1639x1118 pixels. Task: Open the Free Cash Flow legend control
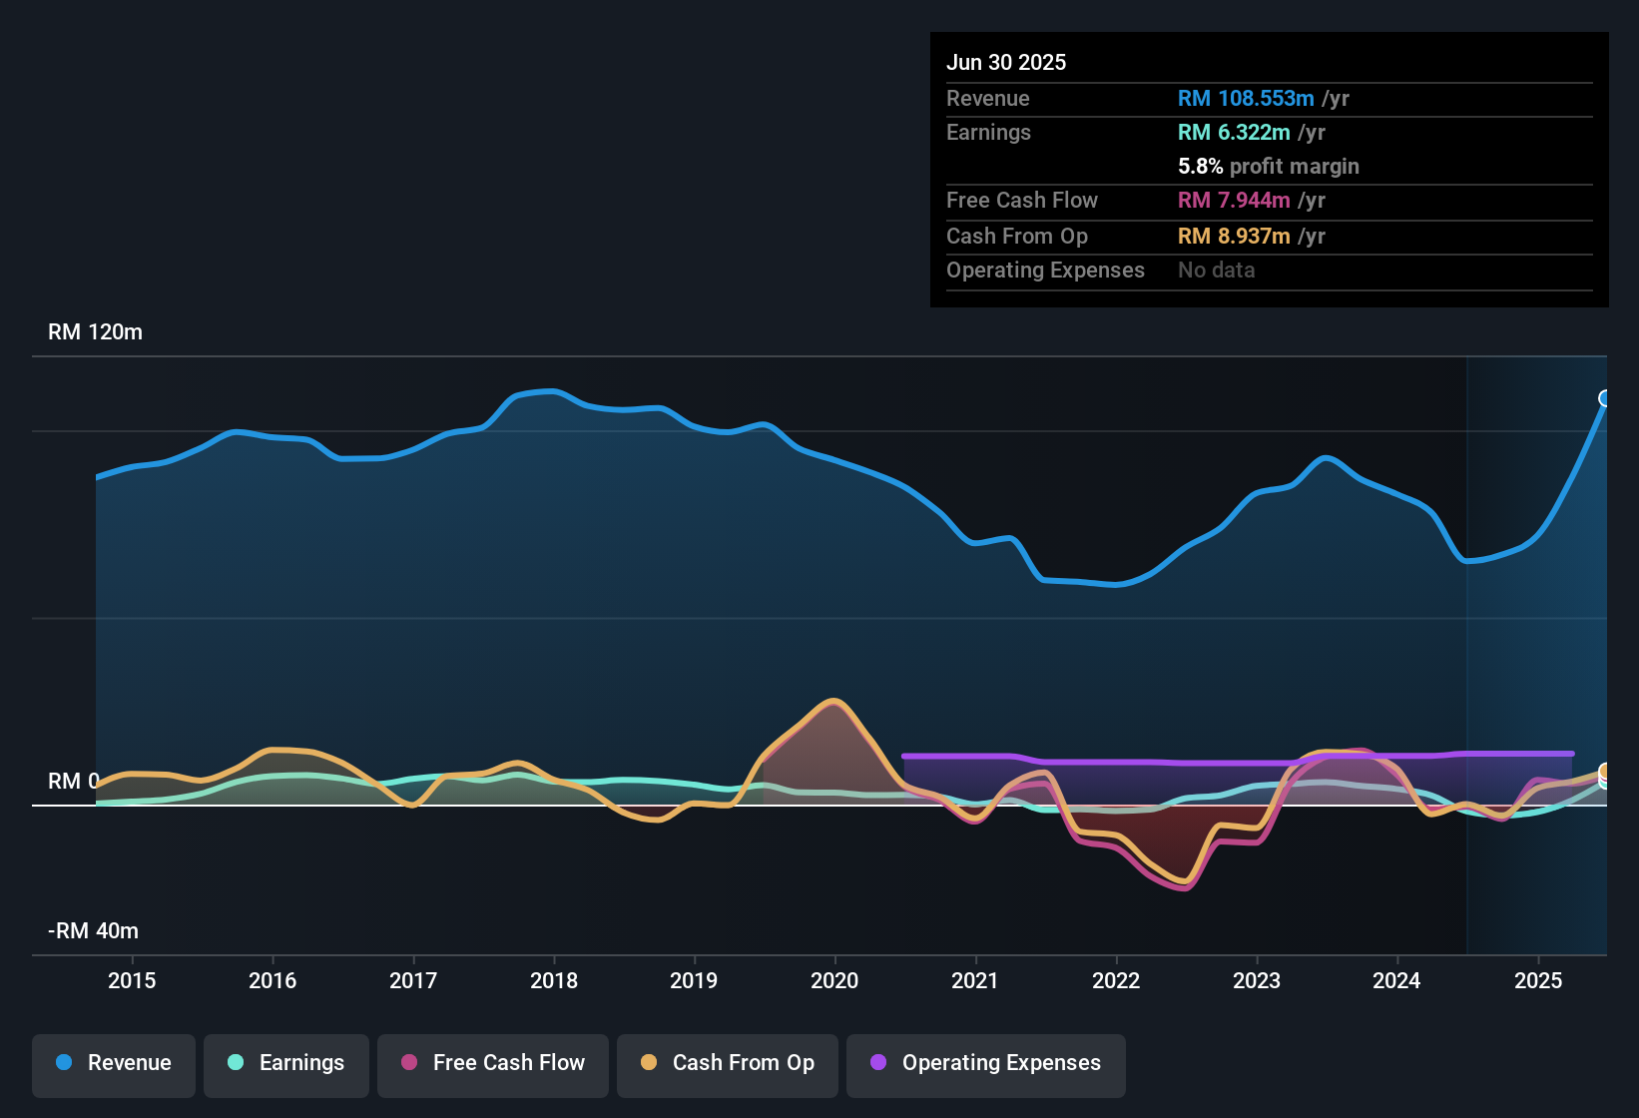coord(493,1063)
